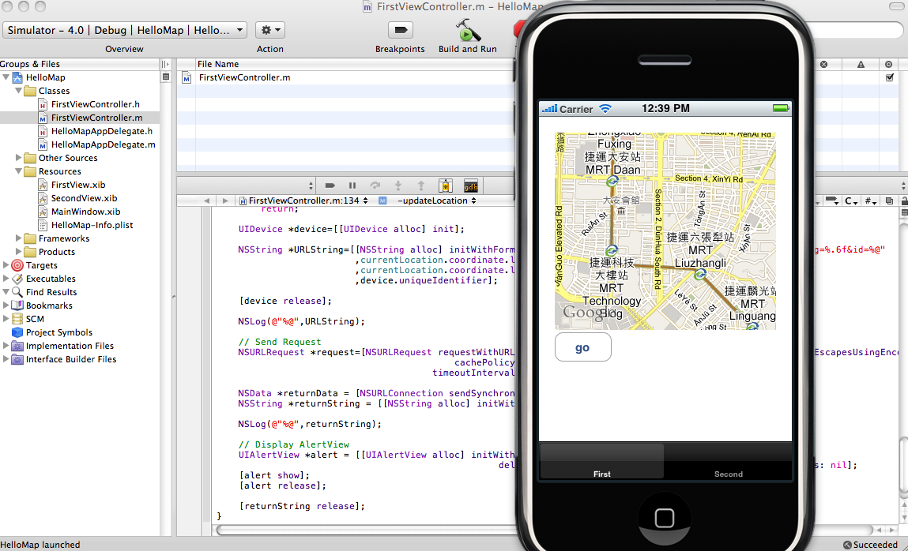
Task: Click the HelloMap Xcode project icon
Action: (17, 77)
